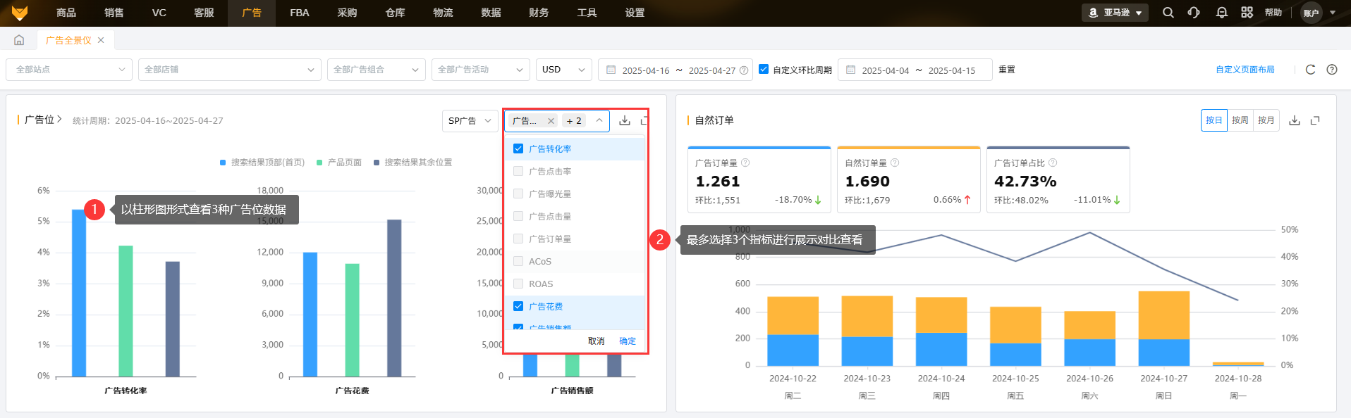
Task: Open the 自定义页面布局 link
Action: click(1245, 70)
